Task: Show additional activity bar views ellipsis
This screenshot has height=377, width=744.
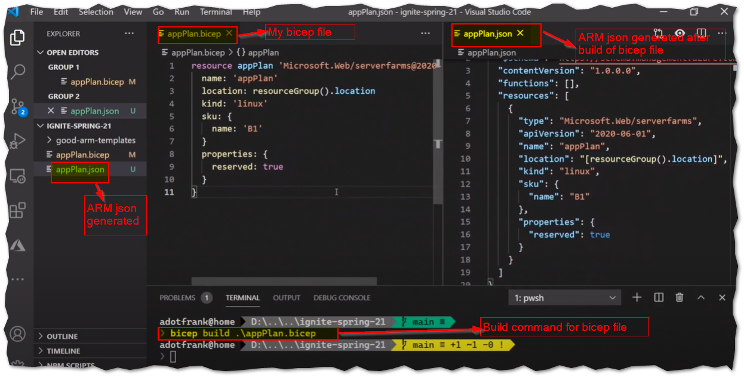Action: click(18, 279)
